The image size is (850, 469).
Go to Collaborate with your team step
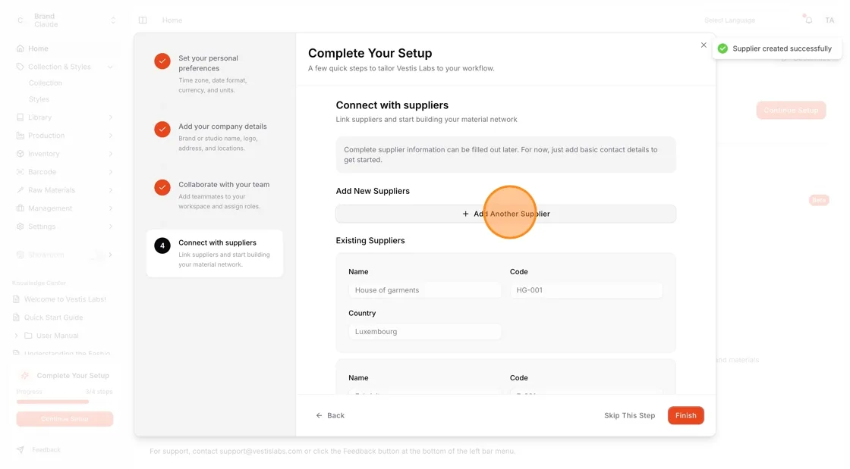215,195
